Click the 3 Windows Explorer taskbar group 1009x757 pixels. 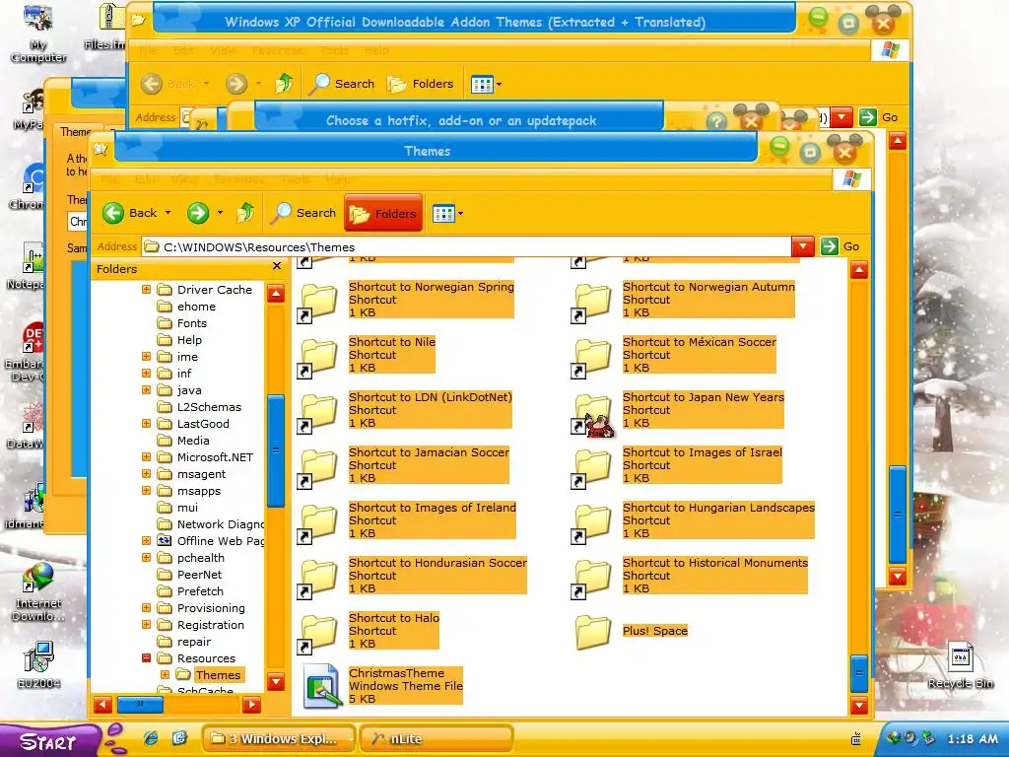coord(279,738)
